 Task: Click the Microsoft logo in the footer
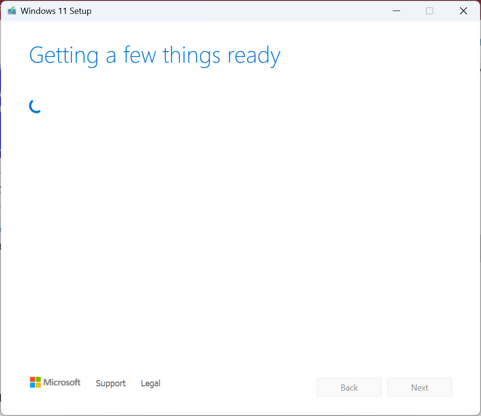click(55, 382)
